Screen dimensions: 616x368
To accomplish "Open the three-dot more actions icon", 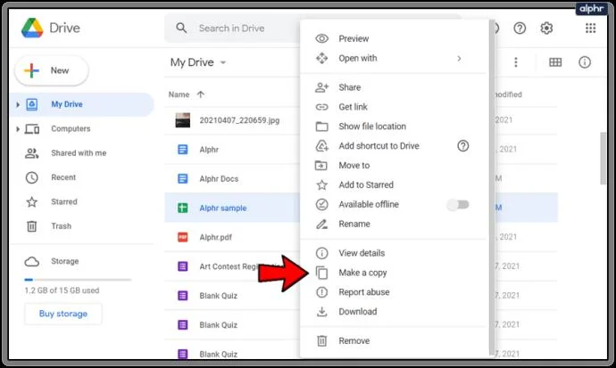I will point(516,62).
